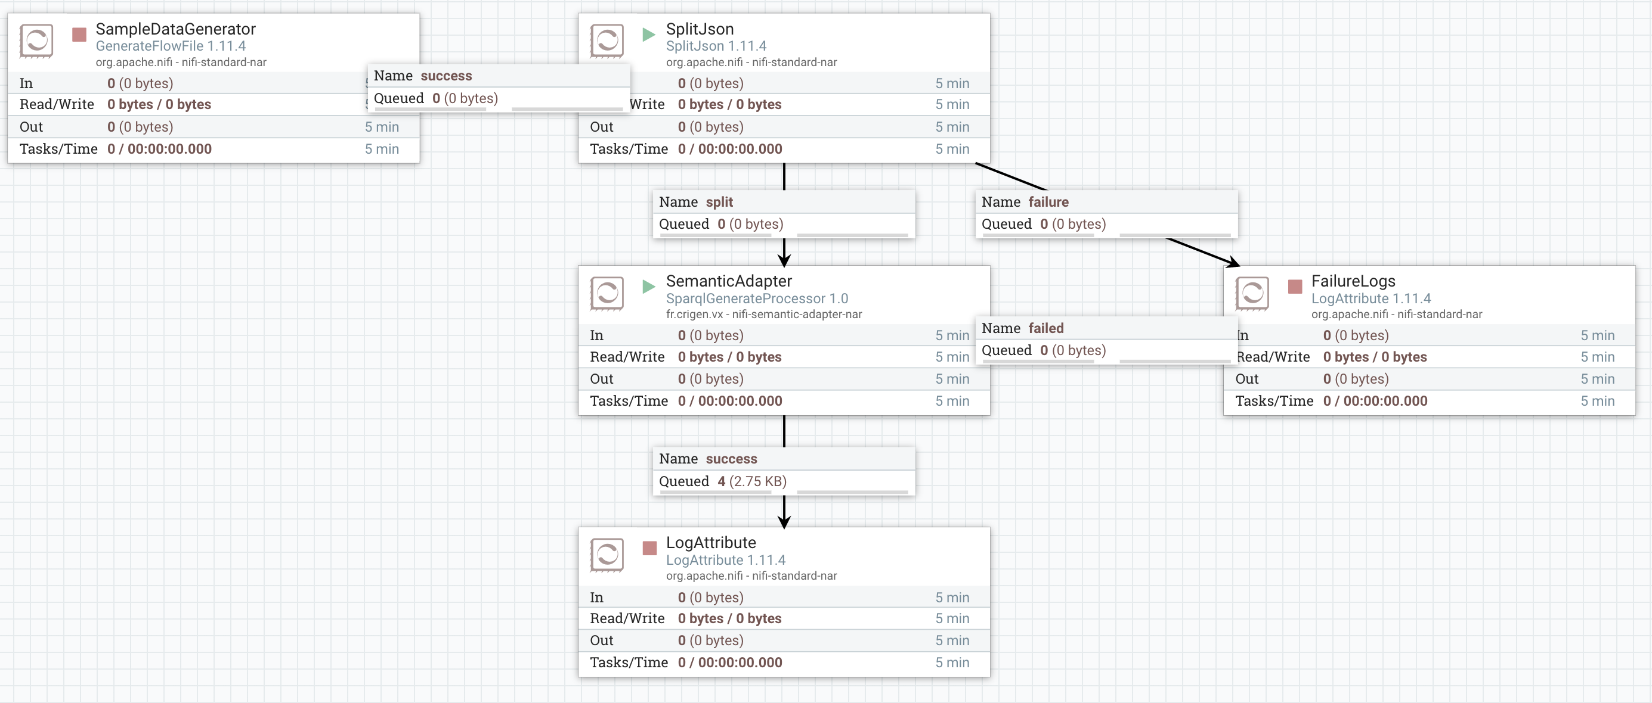The width and height of the screenshot is (1652, 703).
Task: Click SampleDataGenerator Read/Write value
Action: pos(159,105)
